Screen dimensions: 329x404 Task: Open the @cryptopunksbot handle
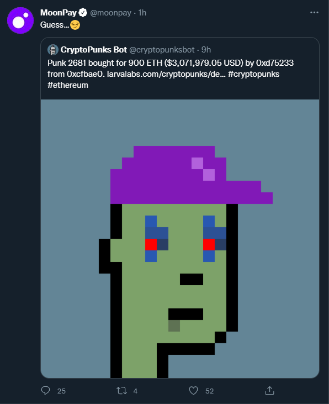tap(162, 50)
